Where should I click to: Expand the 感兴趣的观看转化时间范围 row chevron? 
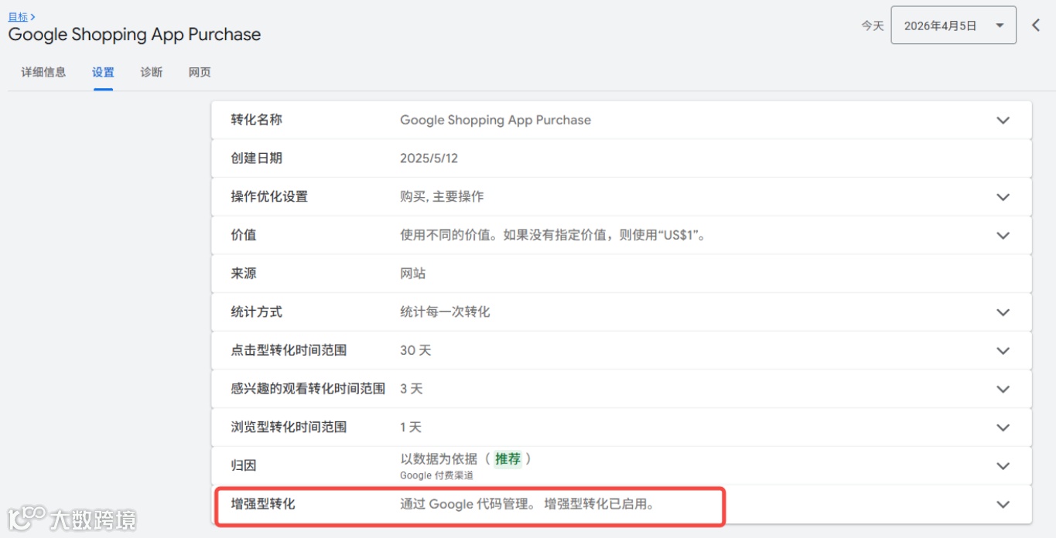pyautogui.click(x=1003, y=389)
